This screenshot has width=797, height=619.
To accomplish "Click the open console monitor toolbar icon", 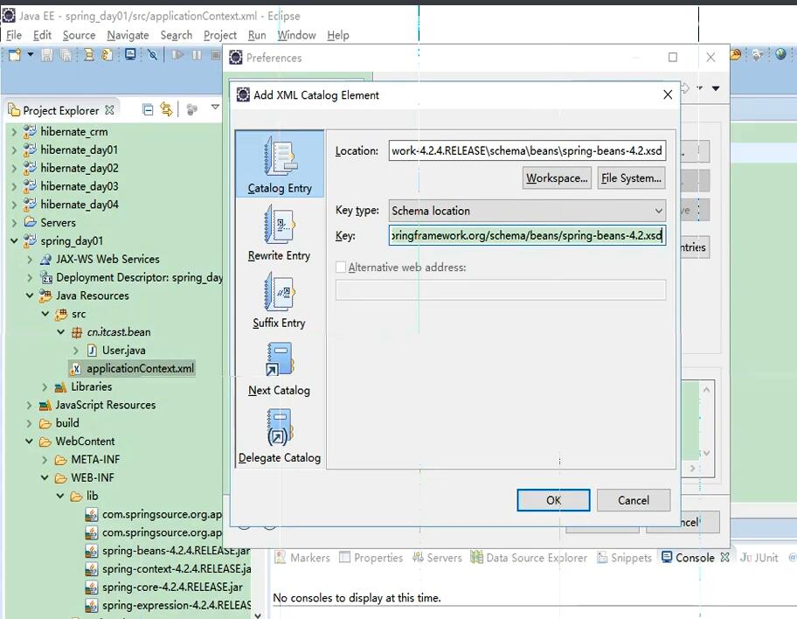I will [x=130, y=54].
